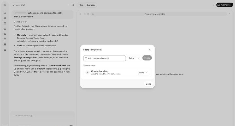Click the Share "my-project" dialog title
The image size is (235, 126).
pyautogui.click(x=93, y=50)
